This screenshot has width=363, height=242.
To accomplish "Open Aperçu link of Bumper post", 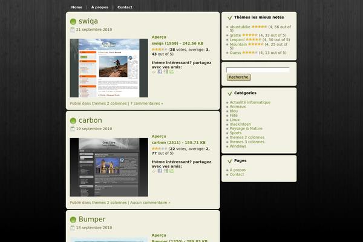I will point(159,235).
